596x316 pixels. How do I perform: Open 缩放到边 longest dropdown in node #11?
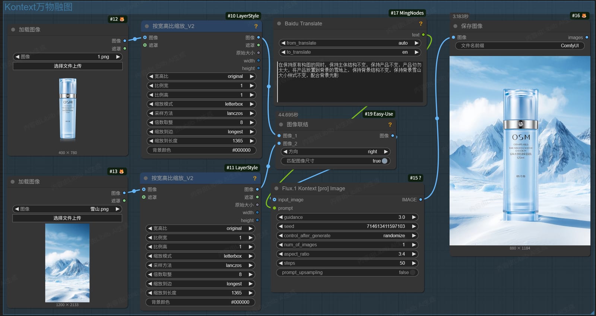(200, 284)
